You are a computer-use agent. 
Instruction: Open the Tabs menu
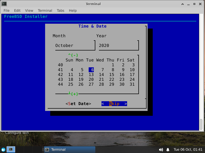point(60,10)
